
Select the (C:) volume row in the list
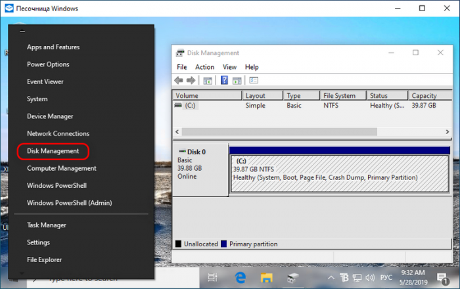pos(312,106)
